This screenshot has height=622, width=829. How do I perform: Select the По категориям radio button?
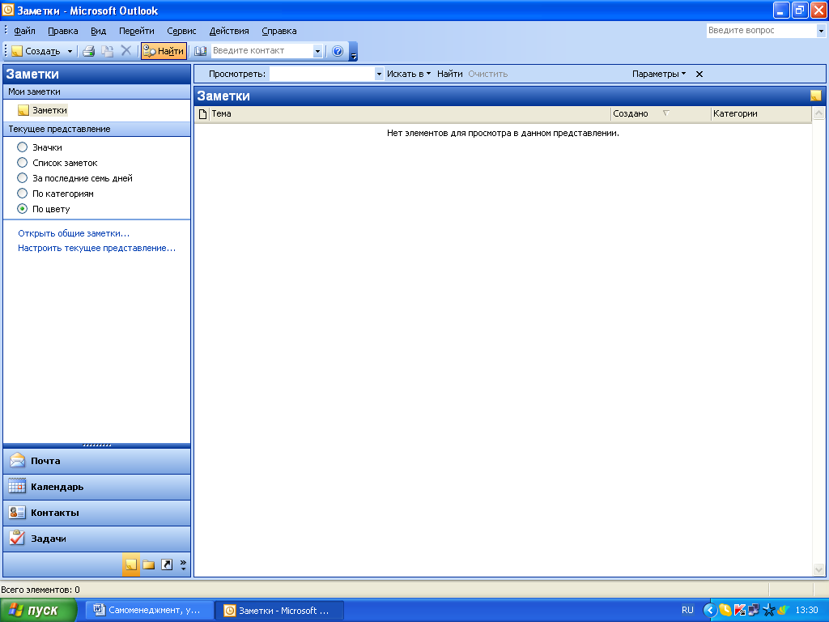[22, 193]
